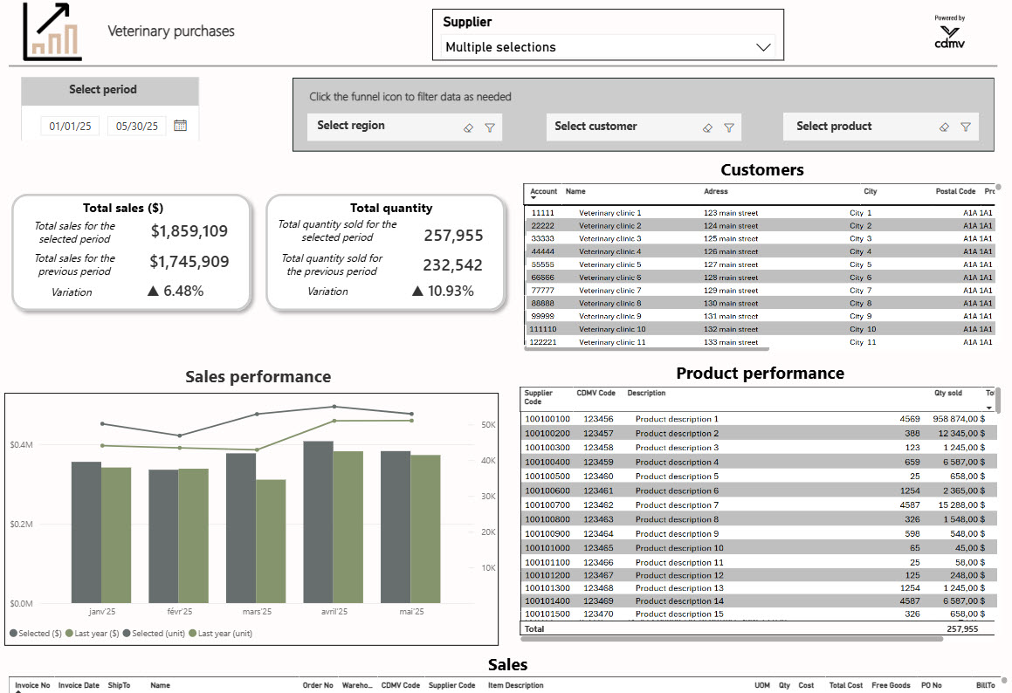Sort Customers table by Account column
1012x693 pixels.
pyautogui.click(x=543, y=191)
